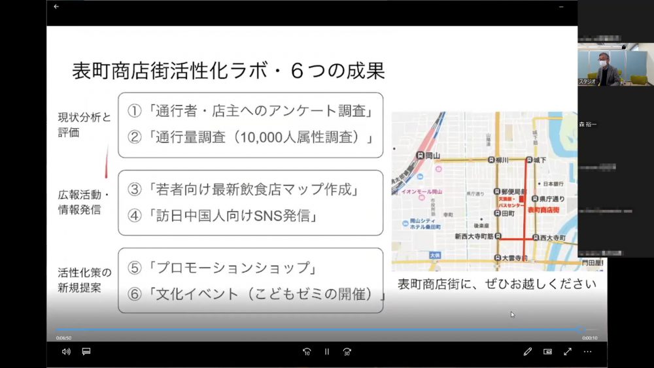Click 岡山 station label on the map

pos(432,156)
